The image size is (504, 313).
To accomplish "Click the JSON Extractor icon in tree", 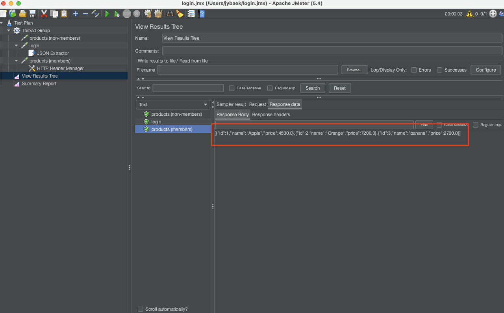I will point(32,53).
